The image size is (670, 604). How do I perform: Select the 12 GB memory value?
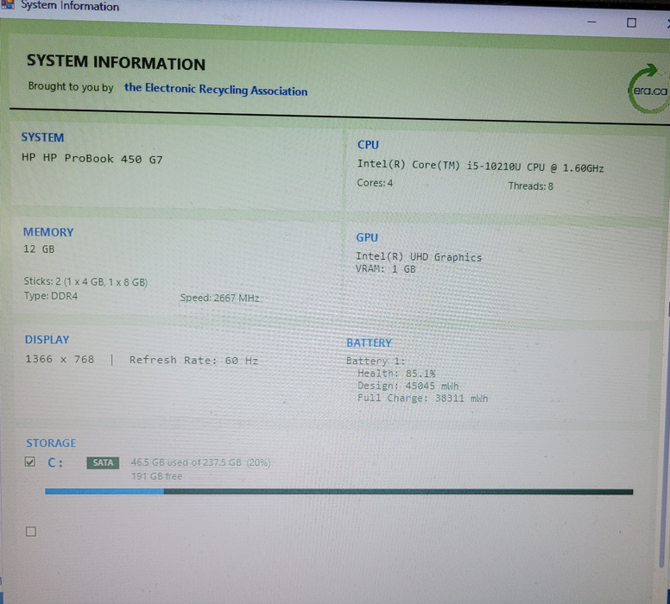pos(39,249)
